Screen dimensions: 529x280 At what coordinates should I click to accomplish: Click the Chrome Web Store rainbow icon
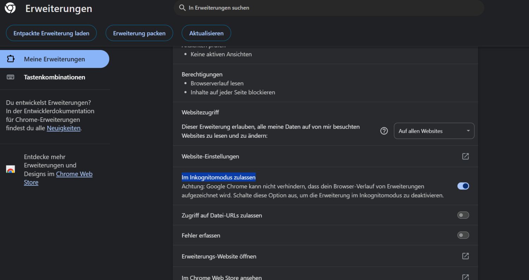[11, 169]
